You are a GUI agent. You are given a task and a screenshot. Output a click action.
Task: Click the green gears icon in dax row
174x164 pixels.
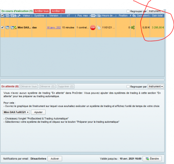click(133, 27)
